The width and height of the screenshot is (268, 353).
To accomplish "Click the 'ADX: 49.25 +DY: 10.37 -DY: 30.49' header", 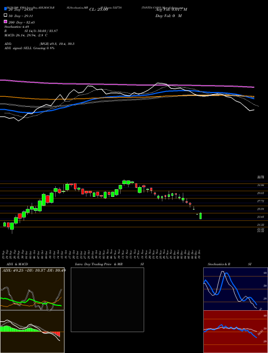I will [x=34, y=270].
